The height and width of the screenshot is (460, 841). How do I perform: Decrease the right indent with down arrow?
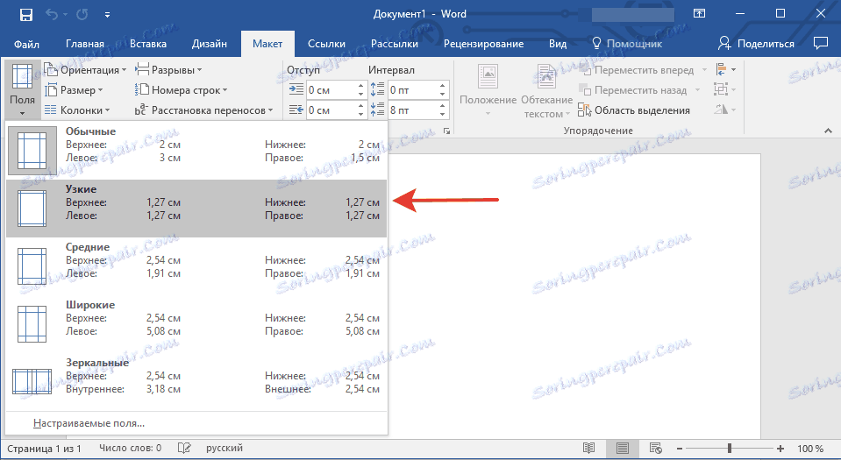(x=361, y=115)
